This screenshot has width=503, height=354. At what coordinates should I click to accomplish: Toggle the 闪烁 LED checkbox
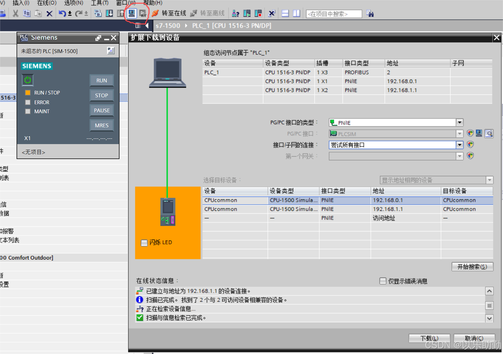(x=144, y=243)
